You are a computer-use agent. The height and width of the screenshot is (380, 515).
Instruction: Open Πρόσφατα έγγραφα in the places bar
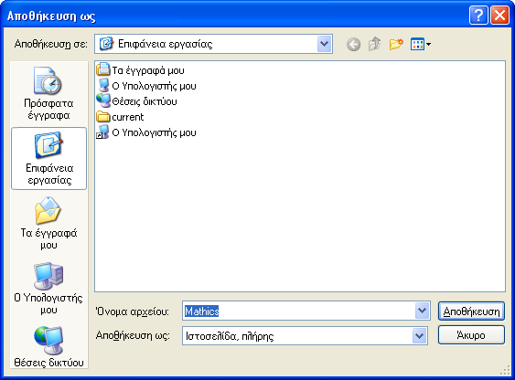click(48, 93)
